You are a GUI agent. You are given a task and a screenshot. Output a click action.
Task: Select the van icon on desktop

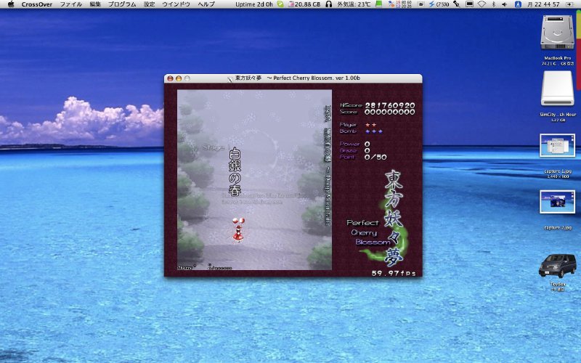557,265
